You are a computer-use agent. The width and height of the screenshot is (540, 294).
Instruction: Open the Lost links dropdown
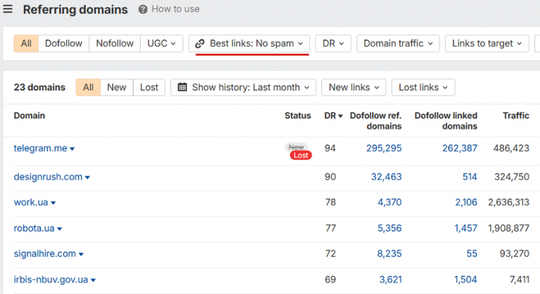[423, 87]
